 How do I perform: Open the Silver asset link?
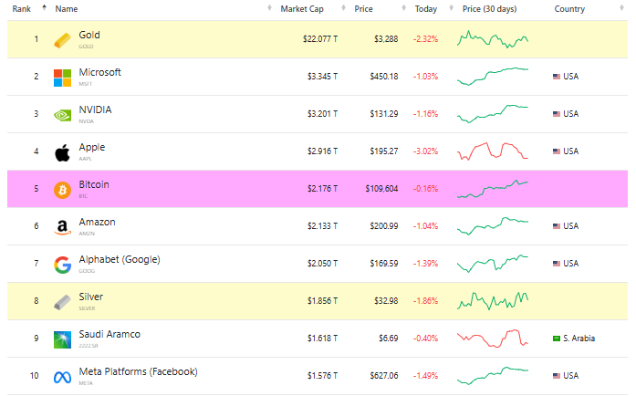[91, 297]
